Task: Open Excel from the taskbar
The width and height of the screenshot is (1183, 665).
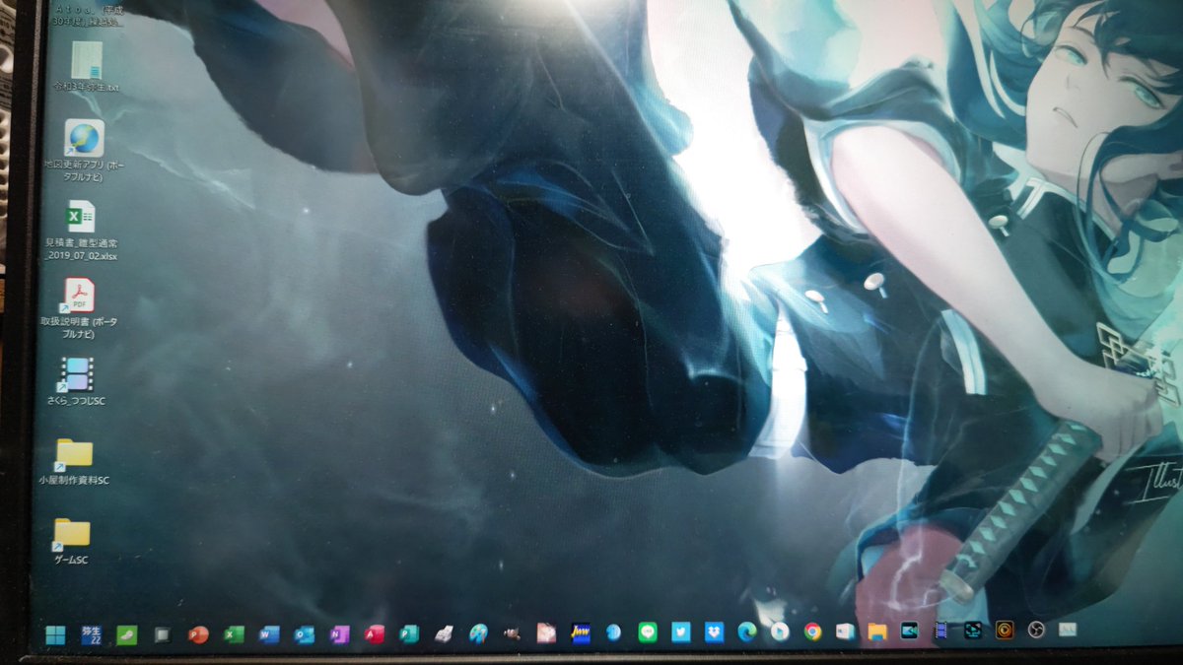Action: [234, 634]
